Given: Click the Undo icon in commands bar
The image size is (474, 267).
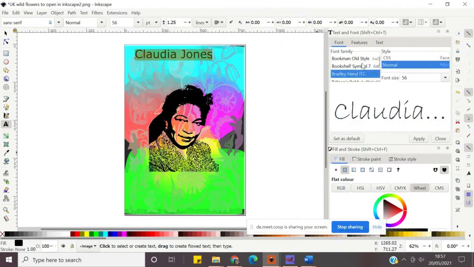Looking at the screenshot, I should (458, 92).
